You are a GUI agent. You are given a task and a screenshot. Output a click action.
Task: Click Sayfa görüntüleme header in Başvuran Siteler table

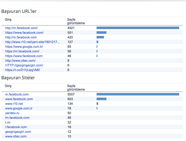pyautogui.click(x=76, y=88)
